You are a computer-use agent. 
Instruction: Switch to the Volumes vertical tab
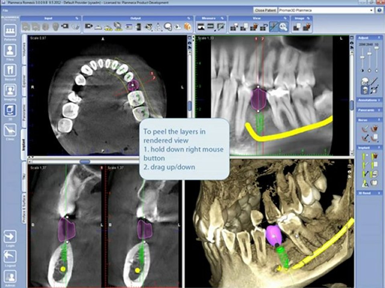tap(24, 50)
